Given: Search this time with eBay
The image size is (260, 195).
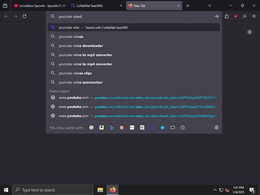Looking at the screenshot, I should coord(132,127).
